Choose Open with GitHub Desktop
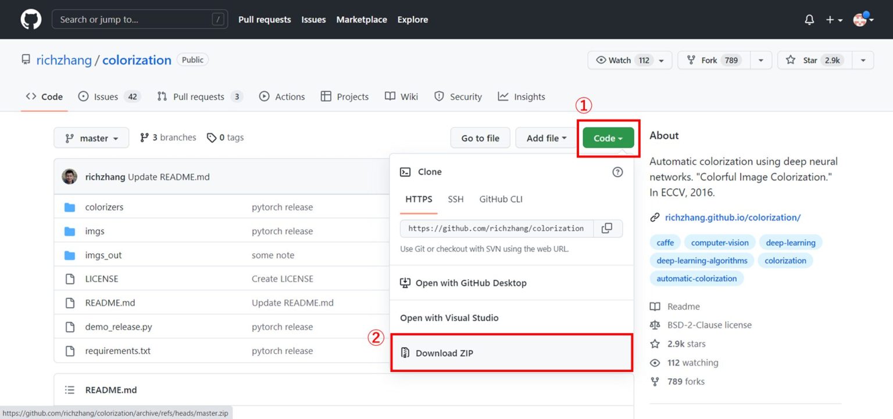This screenshot has height=419, width=893. point(471,283)
